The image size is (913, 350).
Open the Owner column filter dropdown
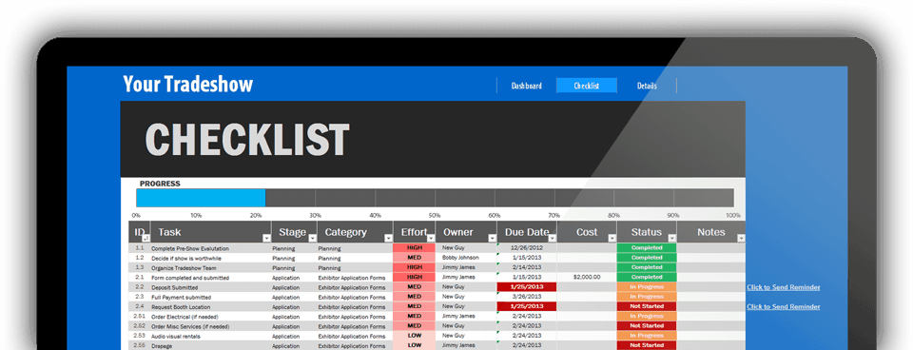click(492, 238)
